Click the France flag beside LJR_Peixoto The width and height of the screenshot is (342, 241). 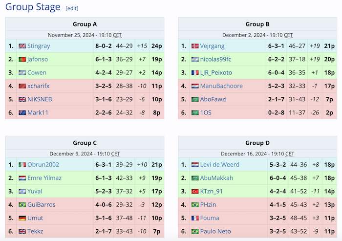pos(195,72)
